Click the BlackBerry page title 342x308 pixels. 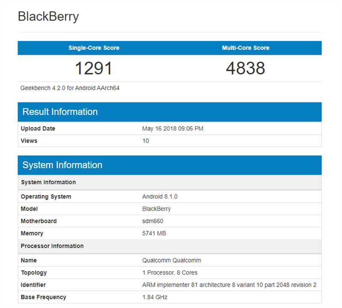coord(48,17)
